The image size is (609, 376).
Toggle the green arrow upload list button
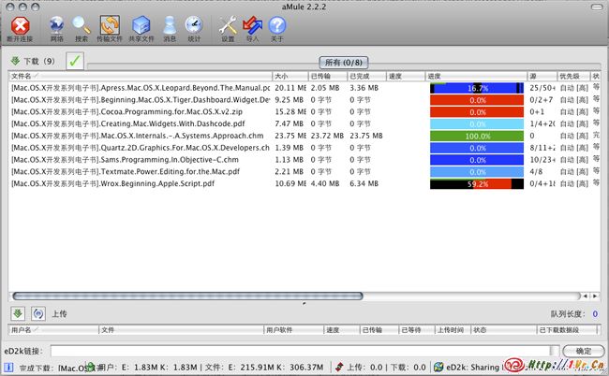click(18, 313)
